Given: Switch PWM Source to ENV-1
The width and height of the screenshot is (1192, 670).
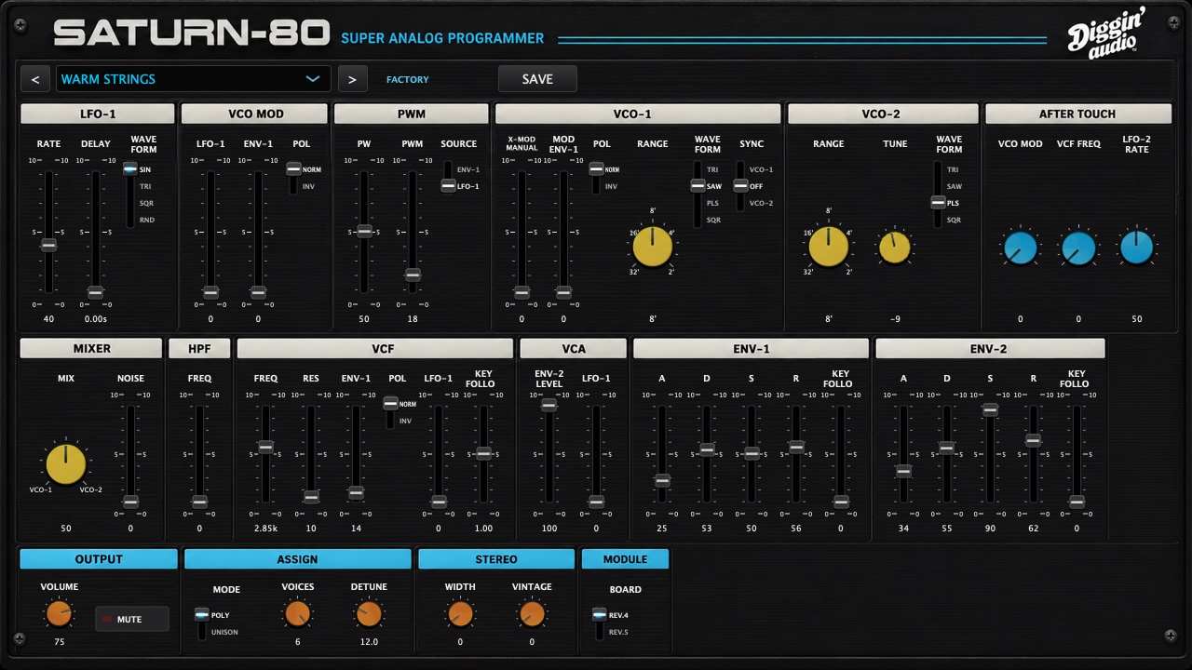Looking at the screenshot, I should point(467,169).
